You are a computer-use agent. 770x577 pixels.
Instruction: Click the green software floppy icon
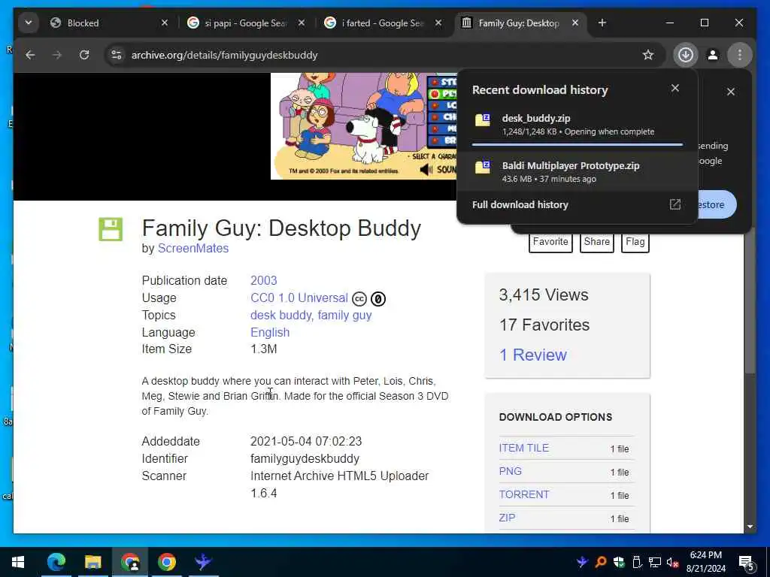(111, 229)
